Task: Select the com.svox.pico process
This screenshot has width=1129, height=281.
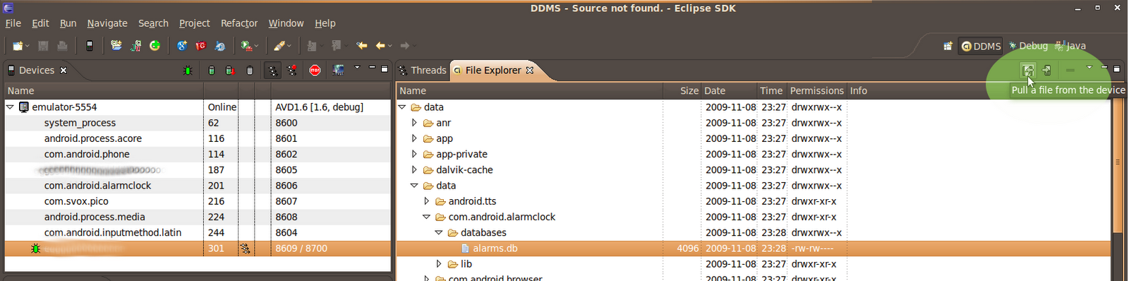Action: click(x=198, y=201)
